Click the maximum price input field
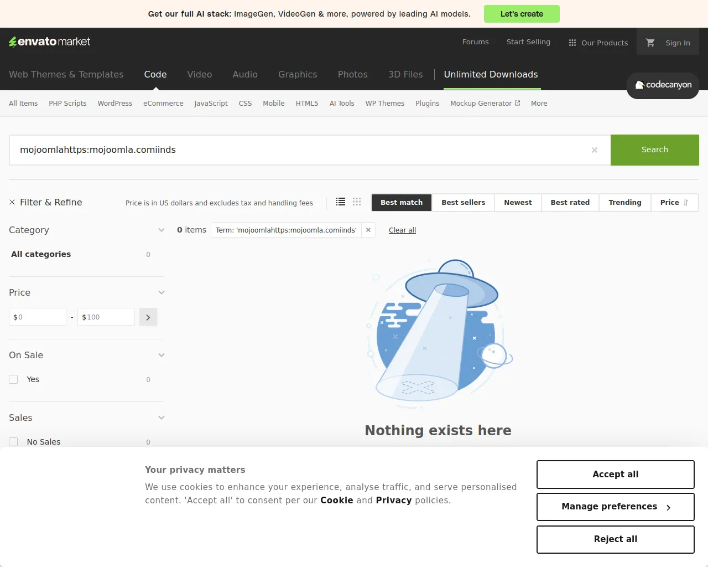This screenshot has height=567, width=708. [x=106, y=317]
